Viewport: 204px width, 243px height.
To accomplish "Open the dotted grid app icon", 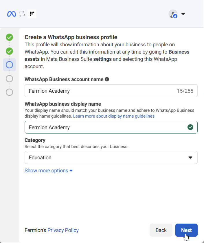I will click(32, 14).
